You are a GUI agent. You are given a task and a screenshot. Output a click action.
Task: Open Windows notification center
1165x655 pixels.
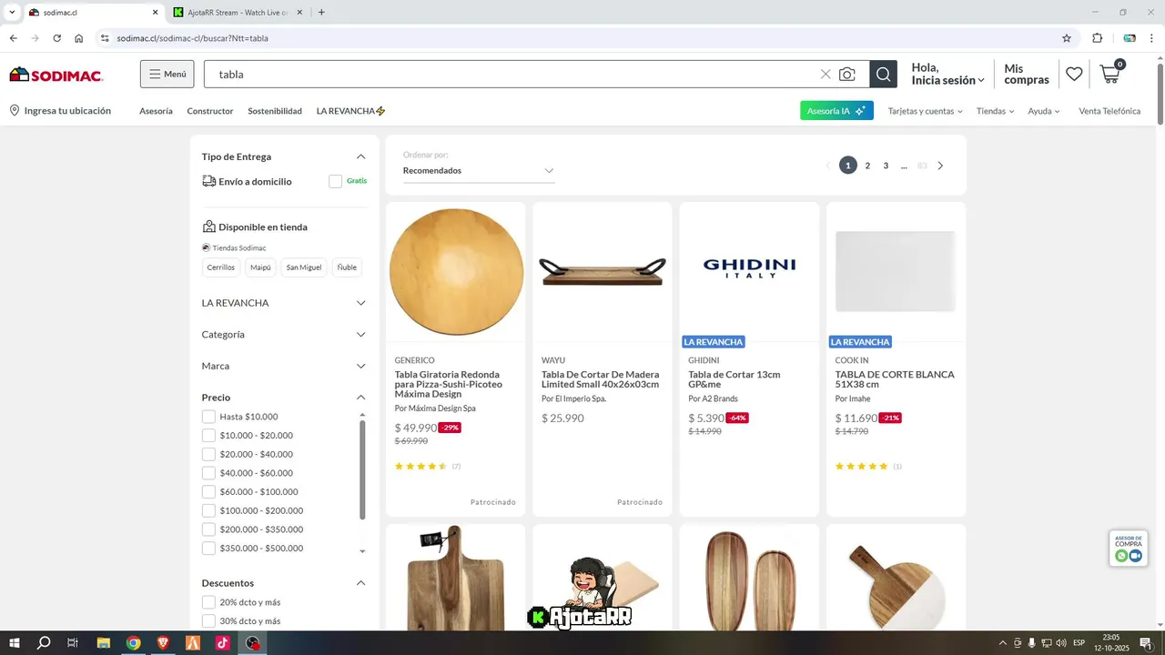1145,643
